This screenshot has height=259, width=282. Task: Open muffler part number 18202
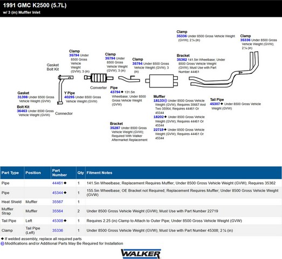coord(159,117)
